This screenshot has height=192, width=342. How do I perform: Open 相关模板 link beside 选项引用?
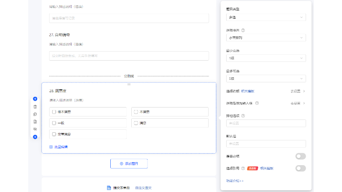[267, 168]
